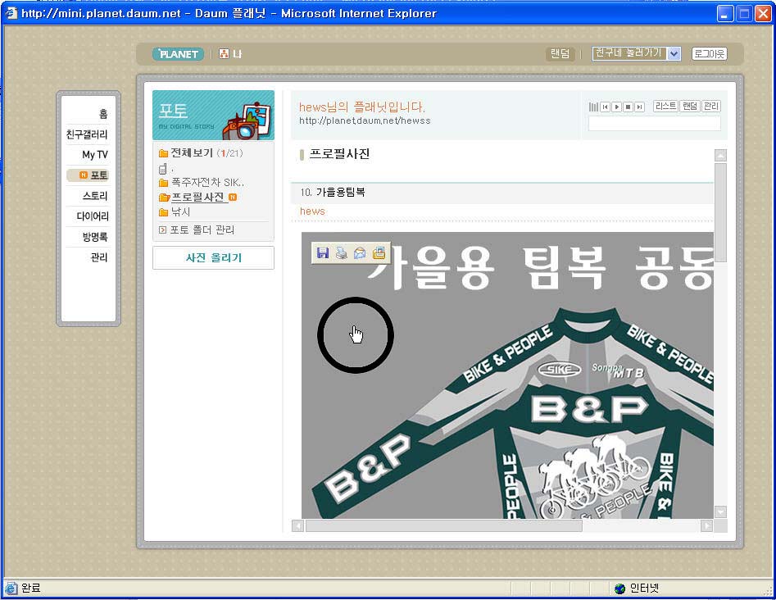Save the picture with the floppy icon

[323, 253]
